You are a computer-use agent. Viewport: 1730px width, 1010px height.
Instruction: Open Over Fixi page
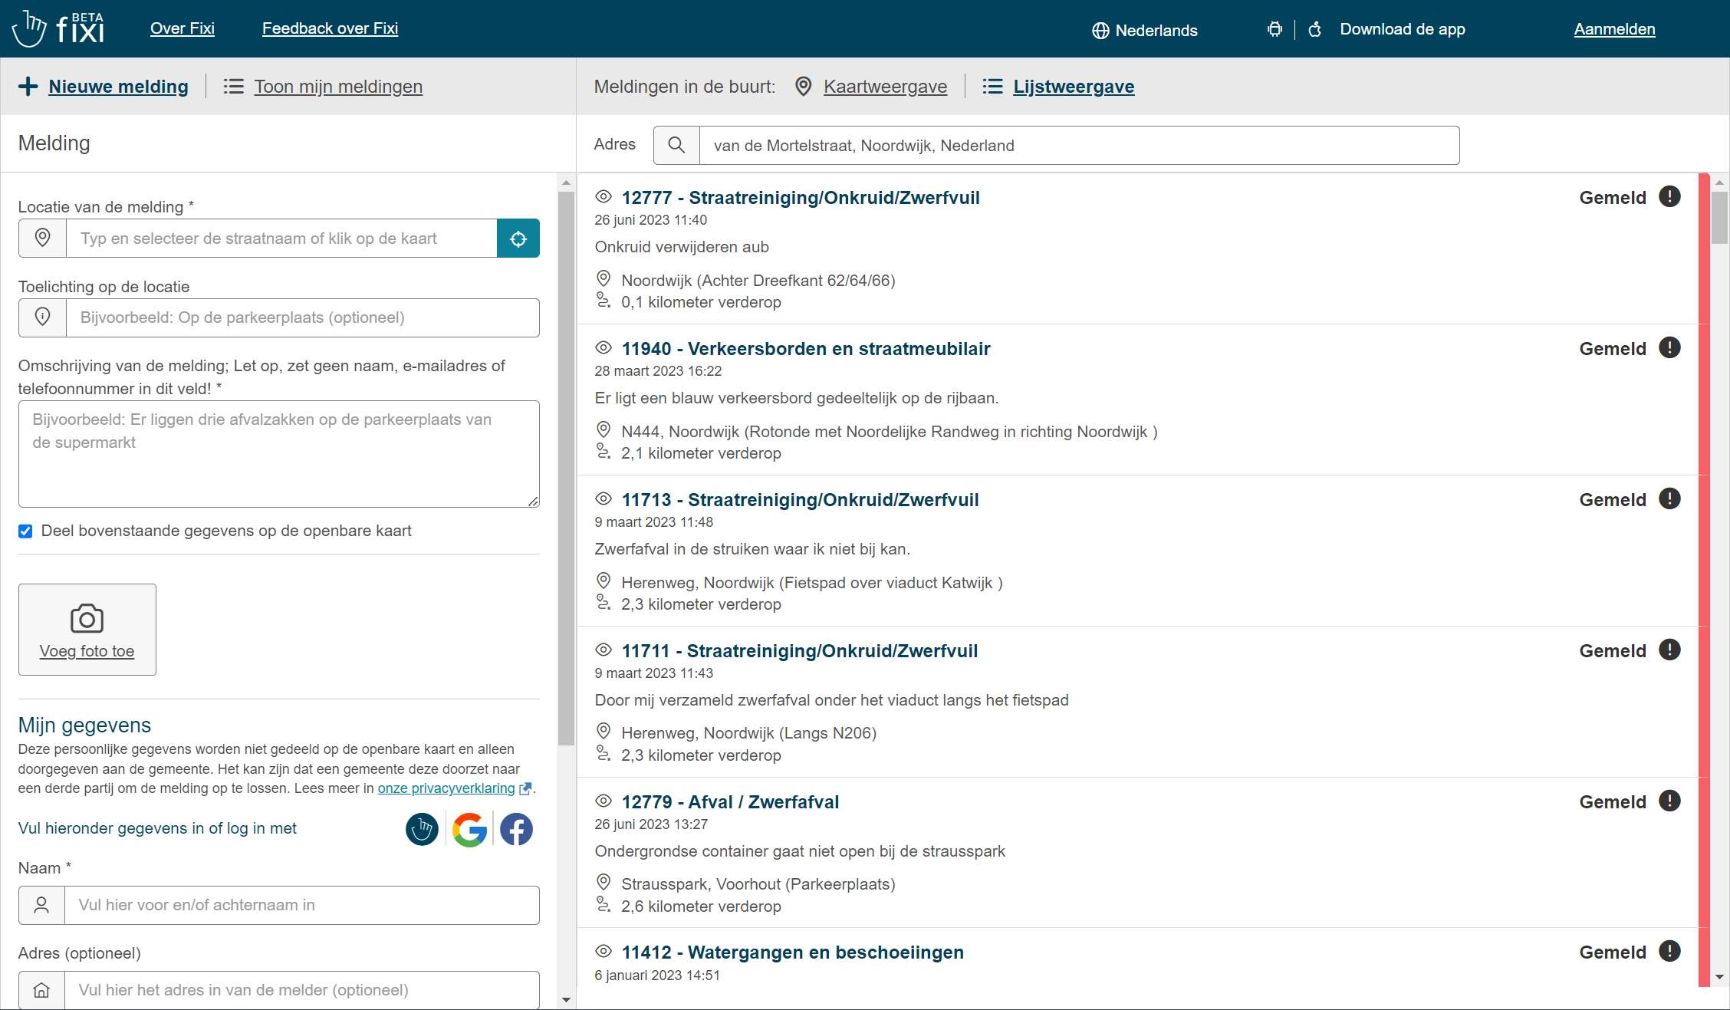point(183,28)
